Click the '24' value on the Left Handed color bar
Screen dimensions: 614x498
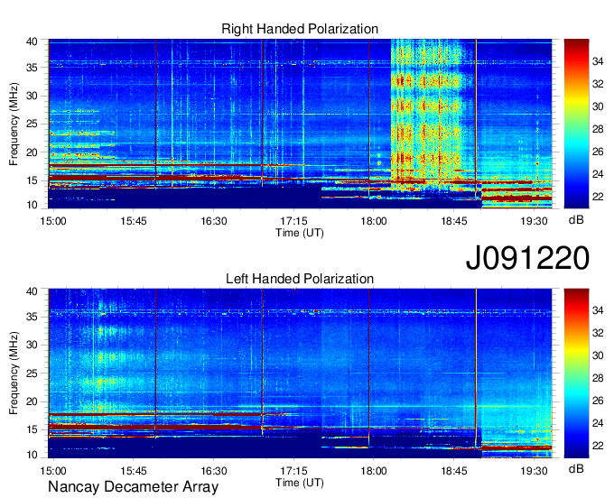point(598,423)
